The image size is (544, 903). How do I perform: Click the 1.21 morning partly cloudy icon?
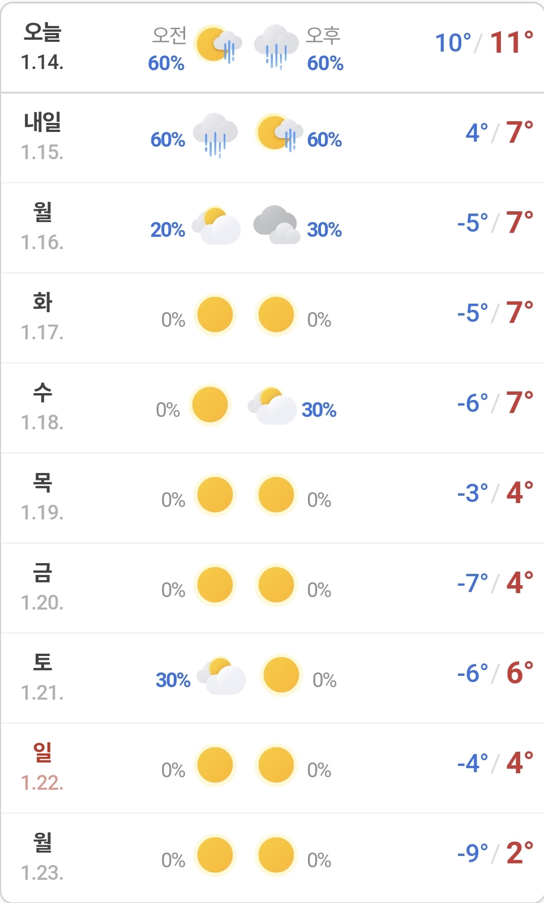221,676
